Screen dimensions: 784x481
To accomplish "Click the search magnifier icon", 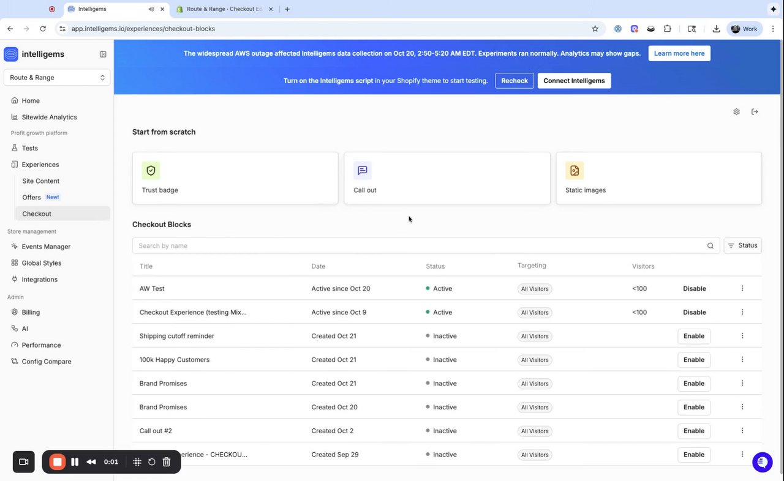I will pyautogui.click(x=710, y=246).
